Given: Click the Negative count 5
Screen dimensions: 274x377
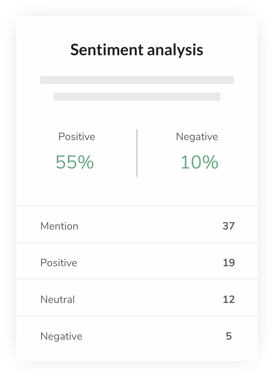Looking at the screenshot, I should [229, 336].
